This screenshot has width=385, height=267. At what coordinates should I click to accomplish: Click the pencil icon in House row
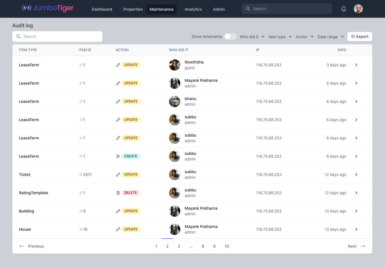[118, 229]
